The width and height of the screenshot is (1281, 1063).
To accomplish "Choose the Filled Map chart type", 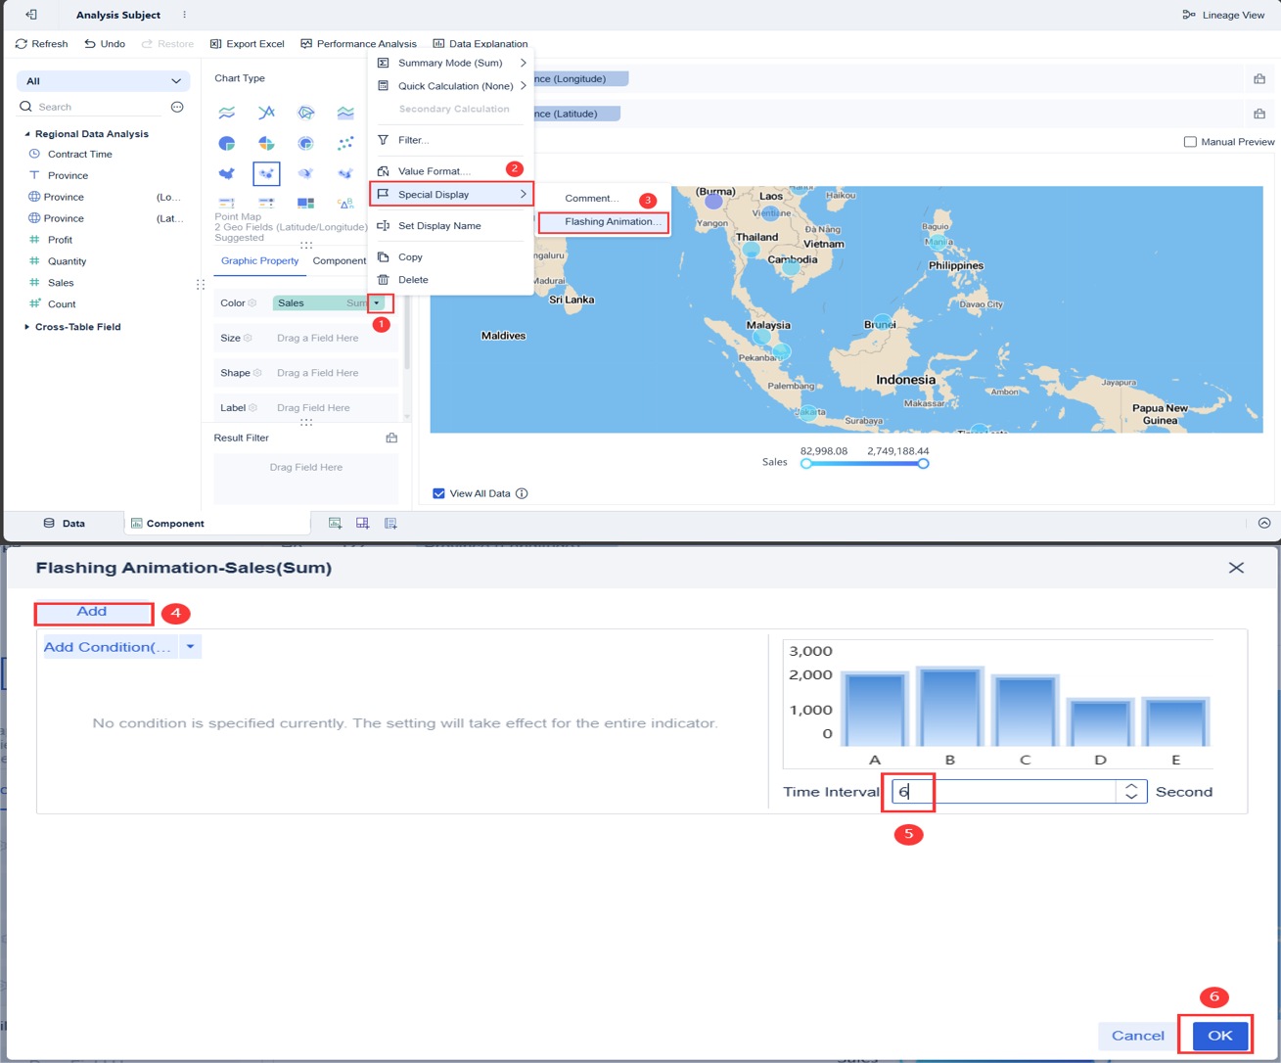I will pos(226,174).
